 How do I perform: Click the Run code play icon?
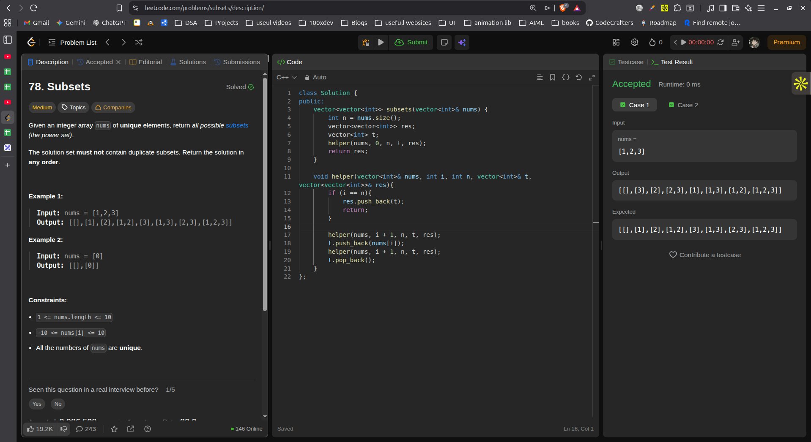pyautogui.click(x=381, y=42)
